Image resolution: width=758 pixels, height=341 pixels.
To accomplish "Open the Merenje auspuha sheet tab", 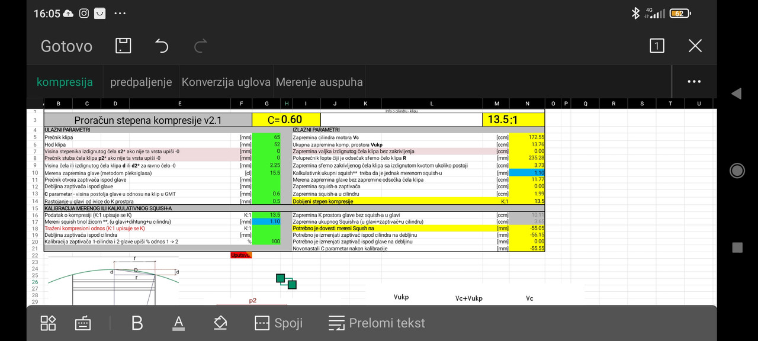I will [319, 82].
